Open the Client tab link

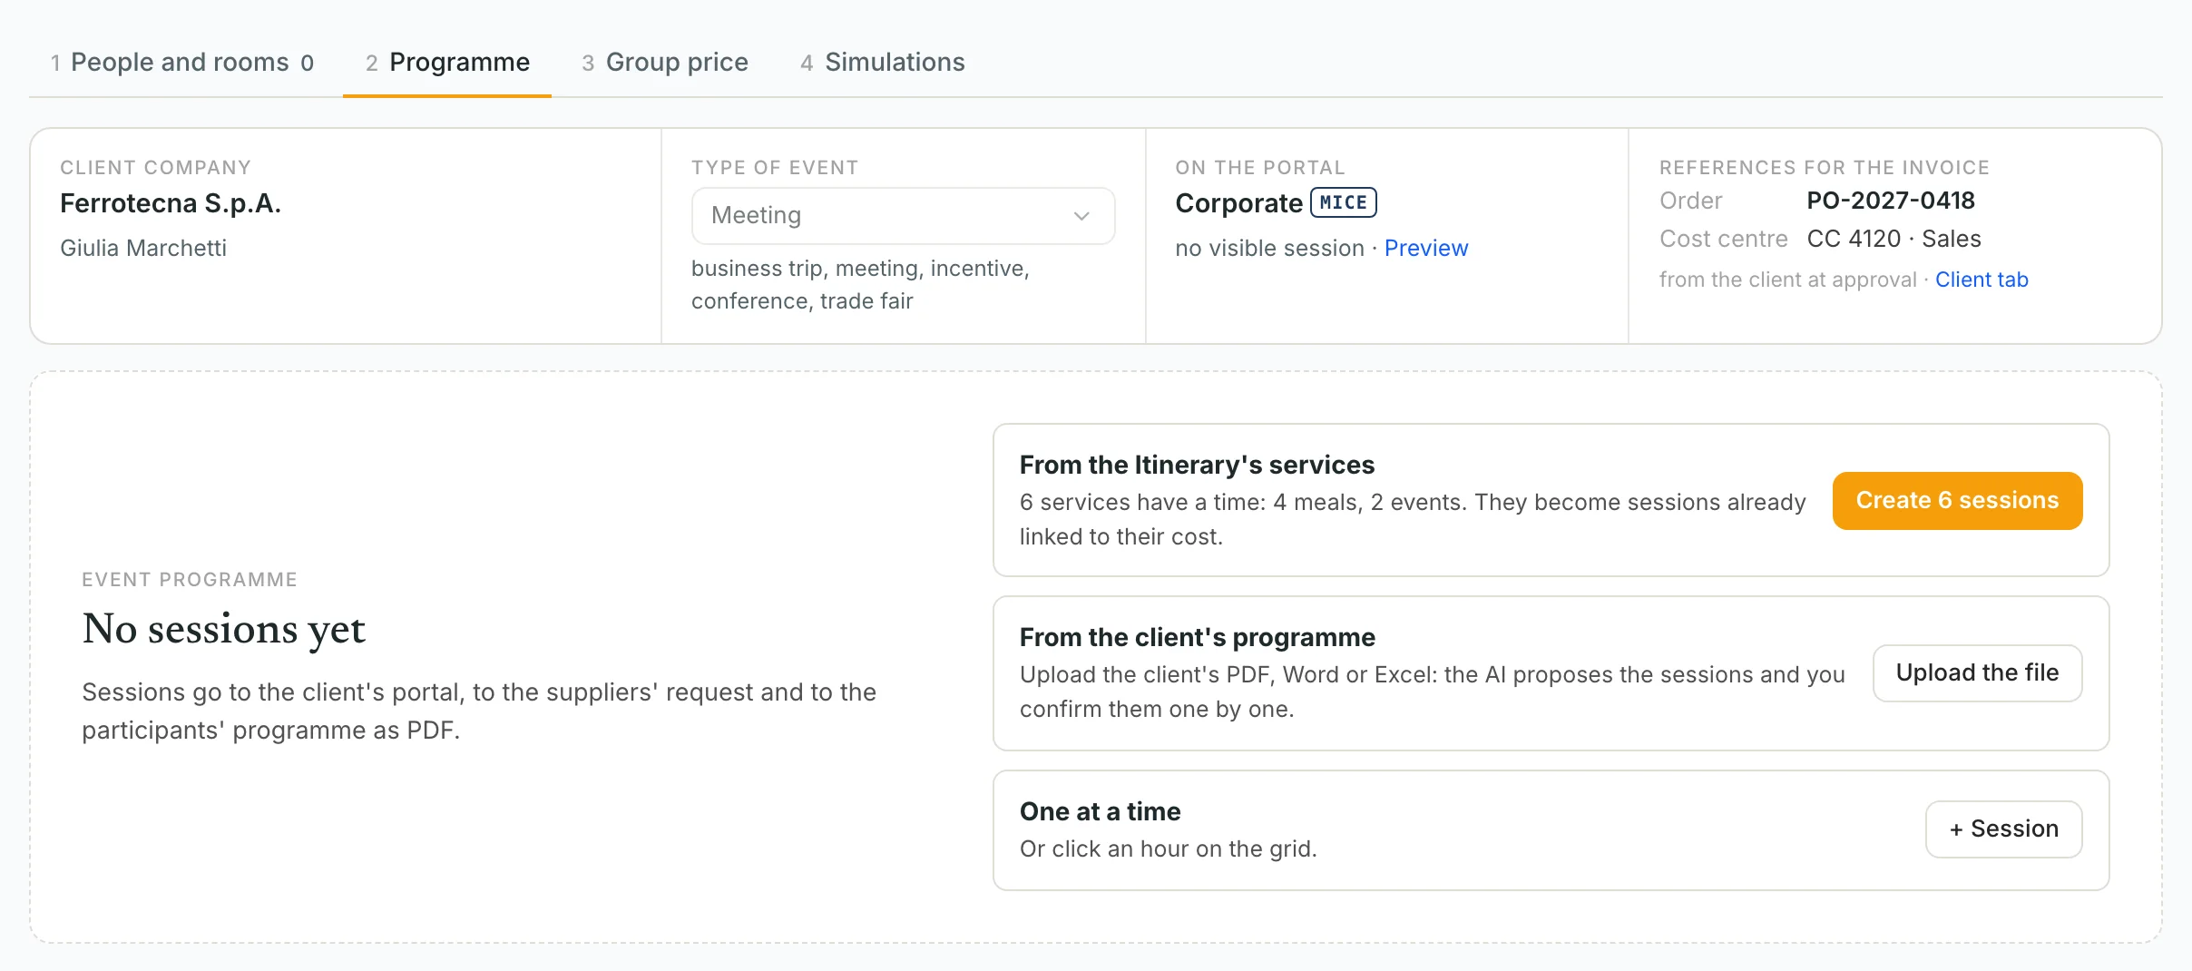(x=1982, y=280)
